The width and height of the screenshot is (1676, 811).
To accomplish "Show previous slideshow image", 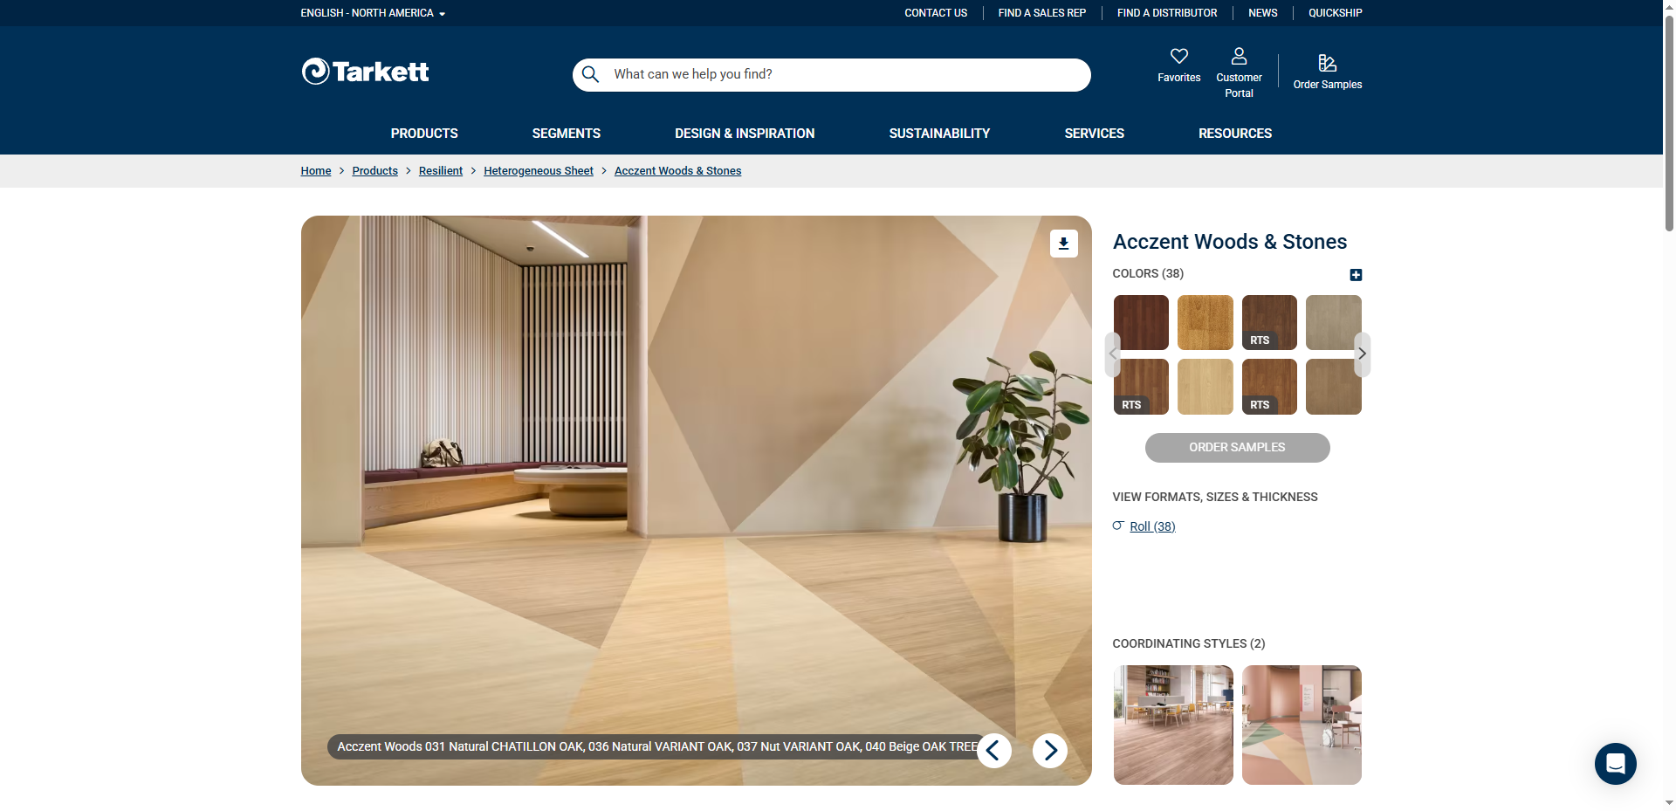I will pyautogui.click(x=993, y=750).
